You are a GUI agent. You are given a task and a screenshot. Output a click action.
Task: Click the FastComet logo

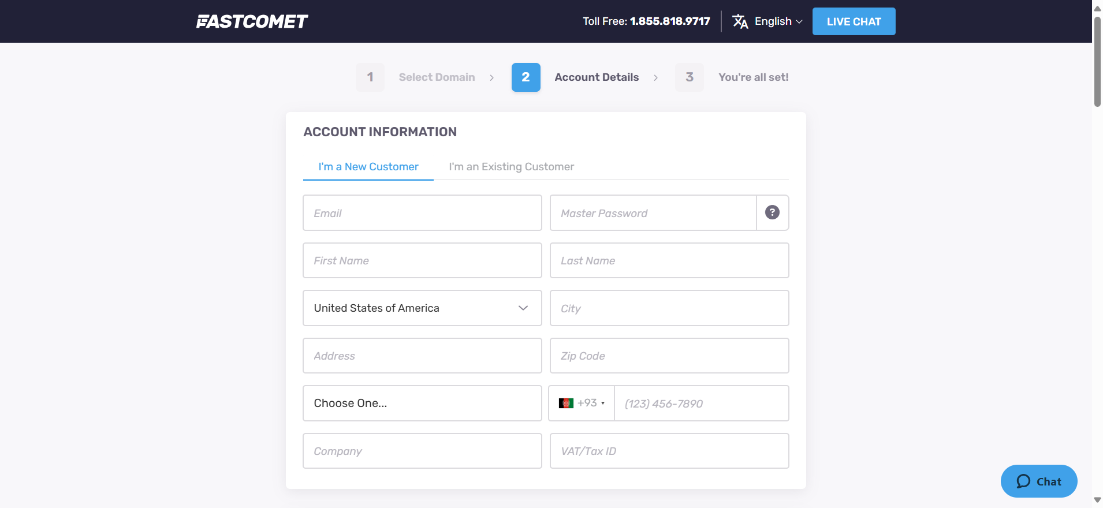[252, 21]
